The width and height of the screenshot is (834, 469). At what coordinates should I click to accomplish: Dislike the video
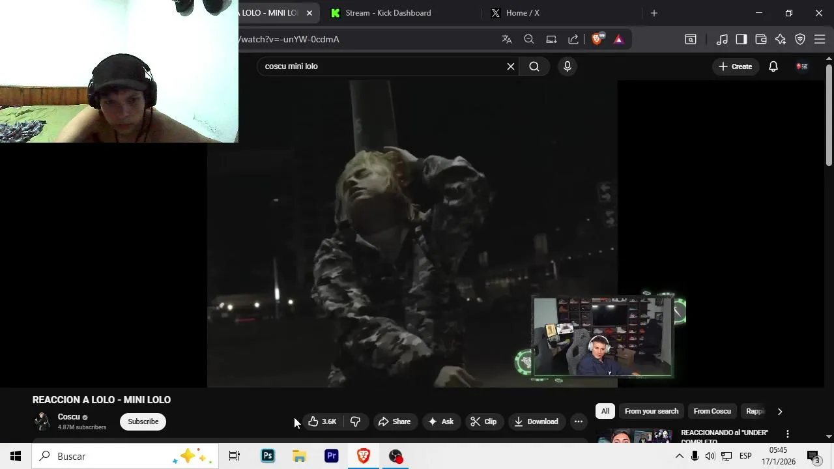pyautogui.click(x=355, y=421)
